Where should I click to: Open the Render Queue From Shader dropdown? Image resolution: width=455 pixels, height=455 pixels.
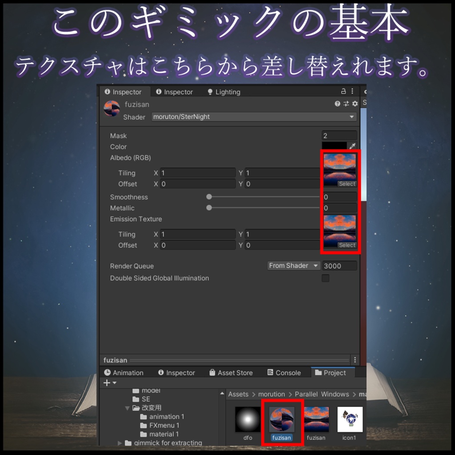click(293, 266)
